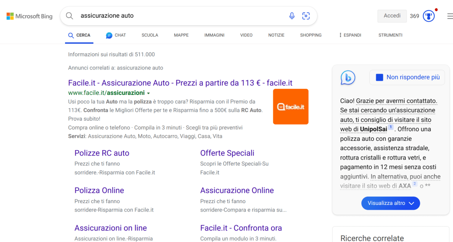Click the 369 rewards points count

pos(414,16)
